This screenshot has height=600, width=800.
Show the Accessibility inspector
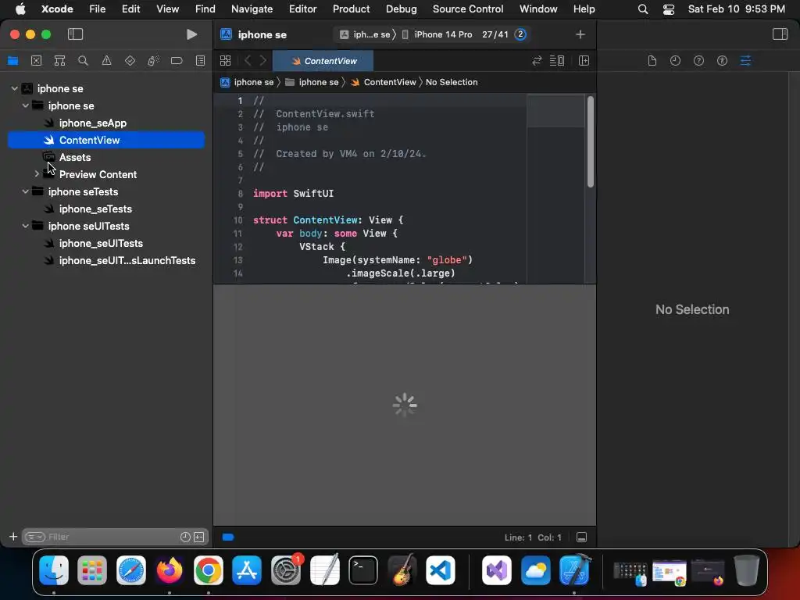(722, 61)
